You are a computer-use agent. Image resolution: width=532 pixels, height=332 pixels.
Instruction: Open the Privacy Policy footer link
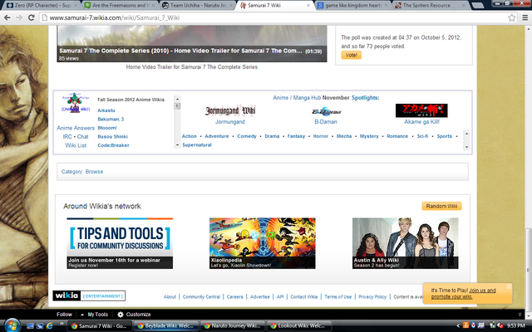(372, 297)
